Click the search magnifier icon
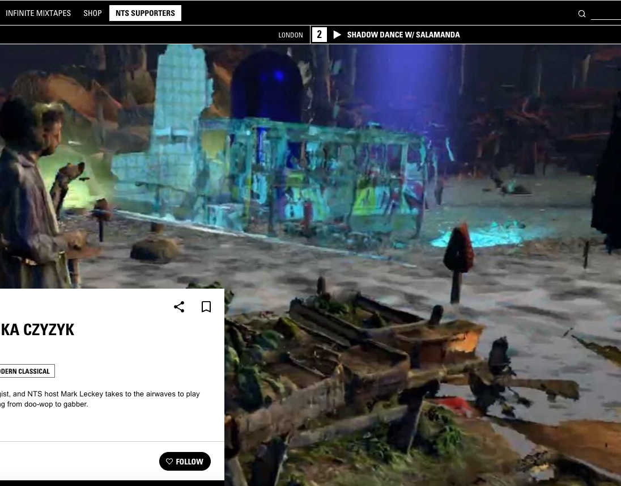 click(x=582, y=14)
